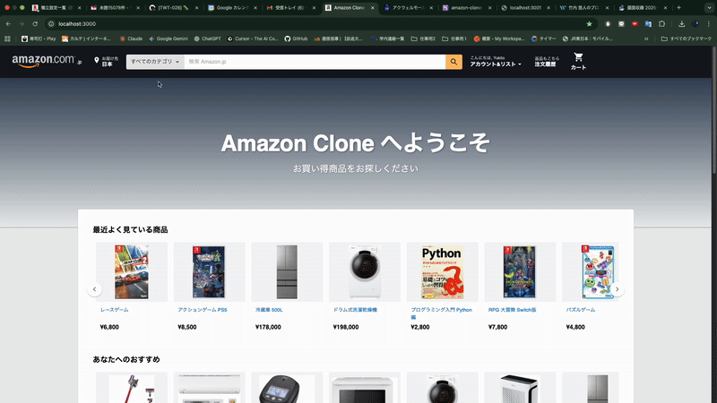Open the プログラミング入門 Python product link
Viewport: 717px width, 403px height.
[x=441, y=313]
